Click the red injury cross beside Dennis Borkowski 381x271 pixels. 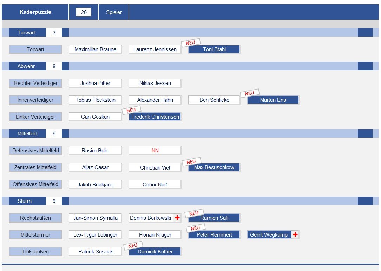pyautogui.click(x=177, y=218)
